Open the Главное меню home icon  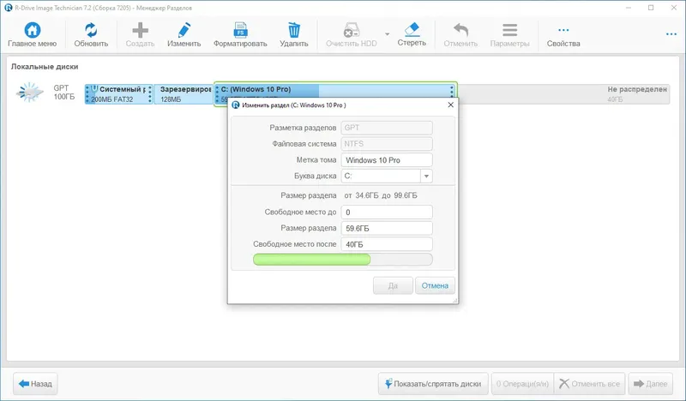(32, 31)
